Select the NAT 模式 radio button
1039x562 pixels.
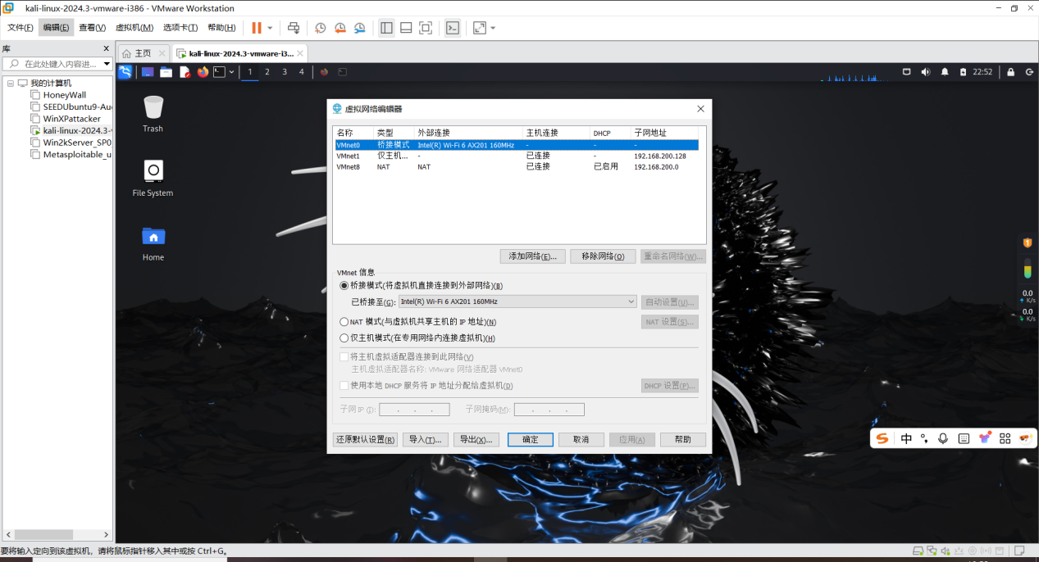(x=344, y=322)
